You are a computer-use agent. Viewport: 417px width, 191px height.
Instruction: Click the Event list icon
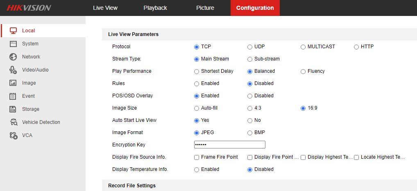[13, 96]
